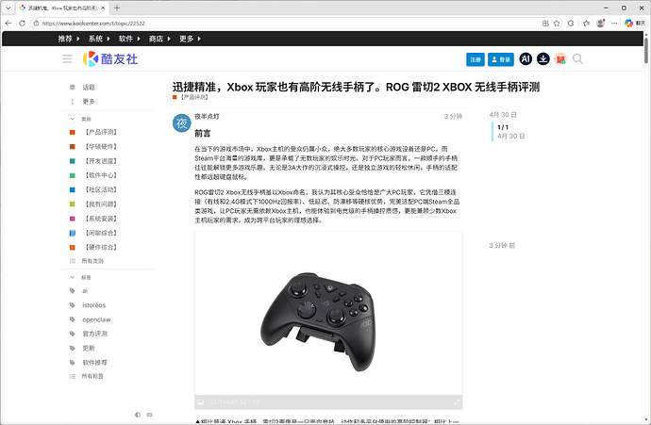This screenshot has height=425, width=651.
Task: Open 夜半点灯 author avatar
Action: pos(182,123)
